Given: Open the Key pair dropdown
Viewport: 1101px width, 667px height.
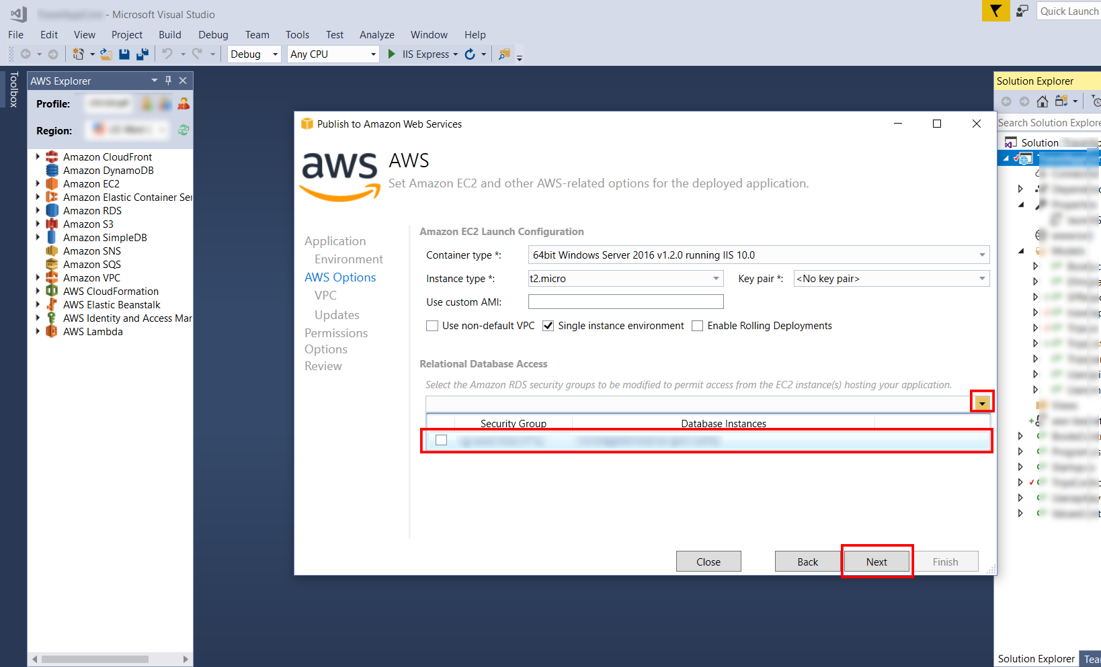Looking at the screenshot, I should coord(982,279).
